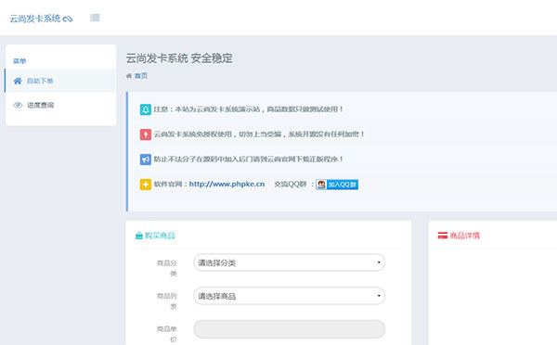Screen dimensions: 557x345
Task: Click the red lightning bolt icon
Action: [x=146, y=134]
